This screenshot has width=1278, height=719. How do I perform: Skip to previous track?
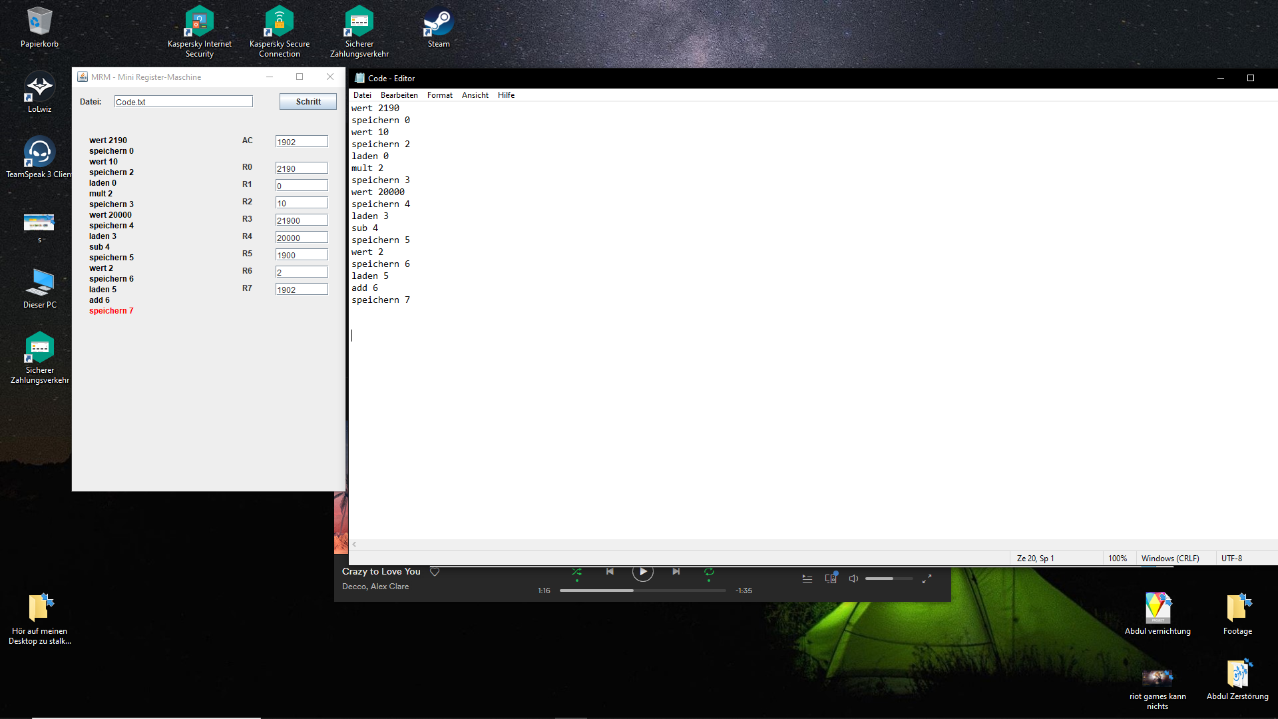tap(610, 572)
